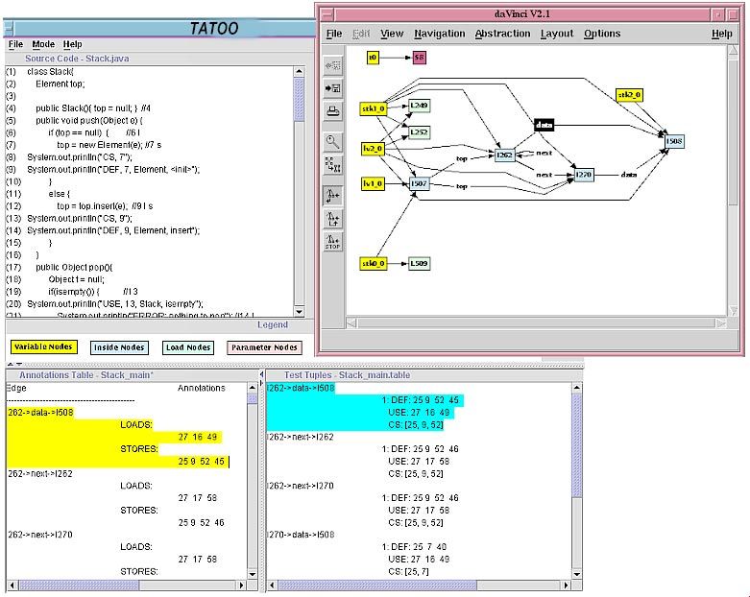Open daVinci Abstraction menu
Image resolution: width=750 pixels, height=597 pixels.
[502, 34]
